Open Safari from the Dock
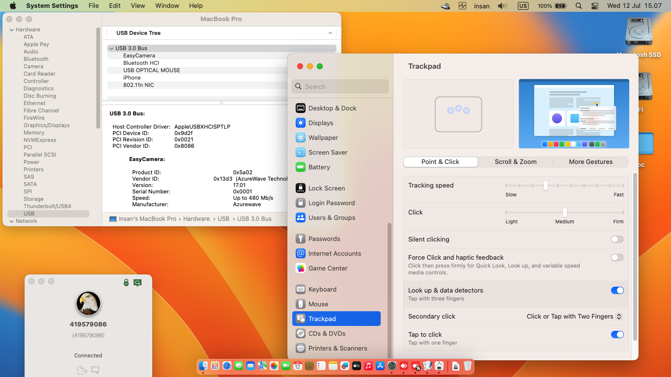 (x=226, y=366)
